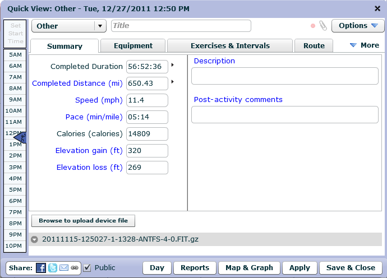This screenshot has width=387, height=278.
Task: Open the Exercises & Intervals tab
Action: pos(230,45)
